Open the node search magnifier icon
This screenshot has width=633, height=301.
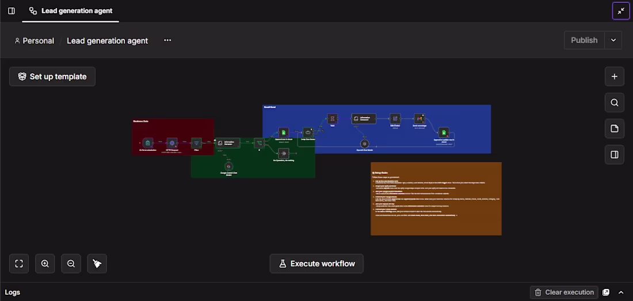(x=615, y=102)
